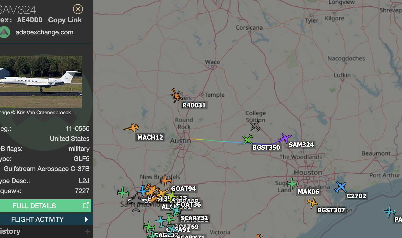Viewport: 402px width, 238px height.
Task: Select the green BGST350 aircraft icon
Action: pyautogui.click(x=248, y=139)
